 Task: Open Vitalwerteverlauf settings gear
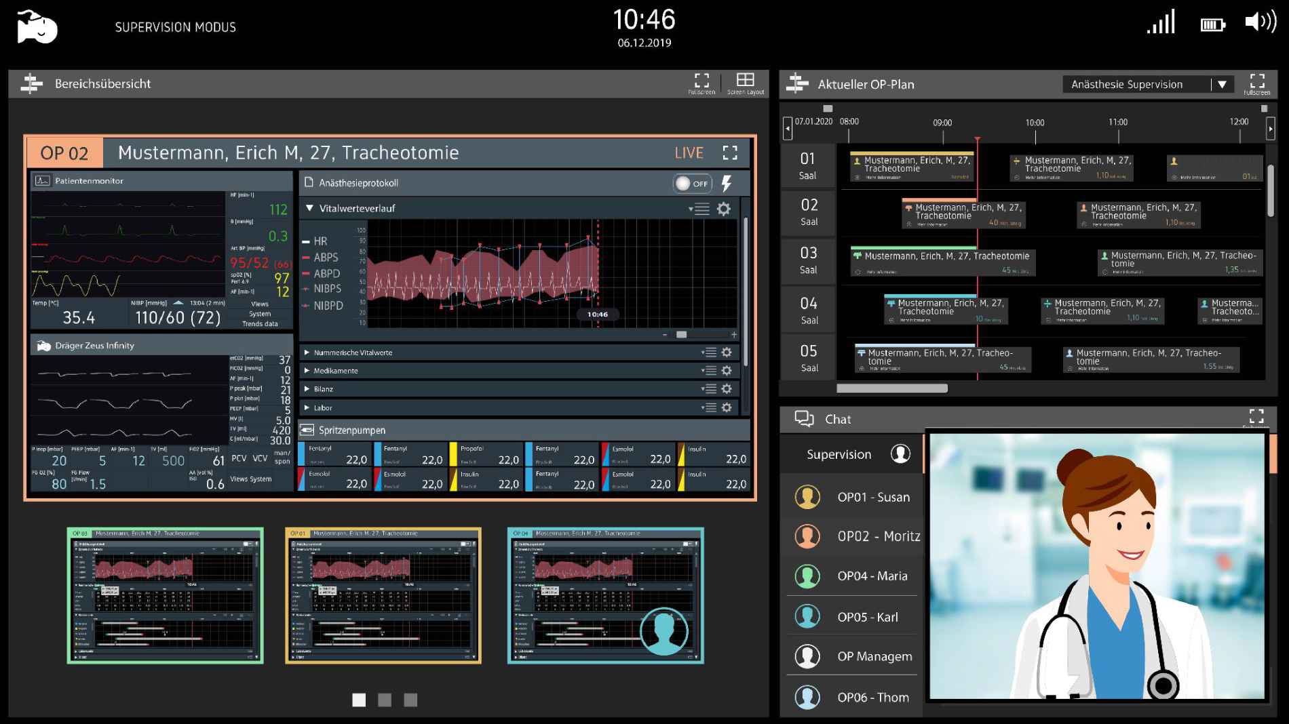[x=724, y=209]
